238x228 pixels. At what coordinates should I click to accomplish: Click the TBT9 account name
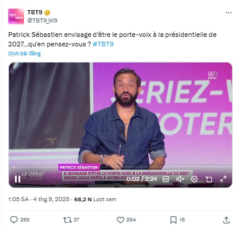tap(35, 13)
